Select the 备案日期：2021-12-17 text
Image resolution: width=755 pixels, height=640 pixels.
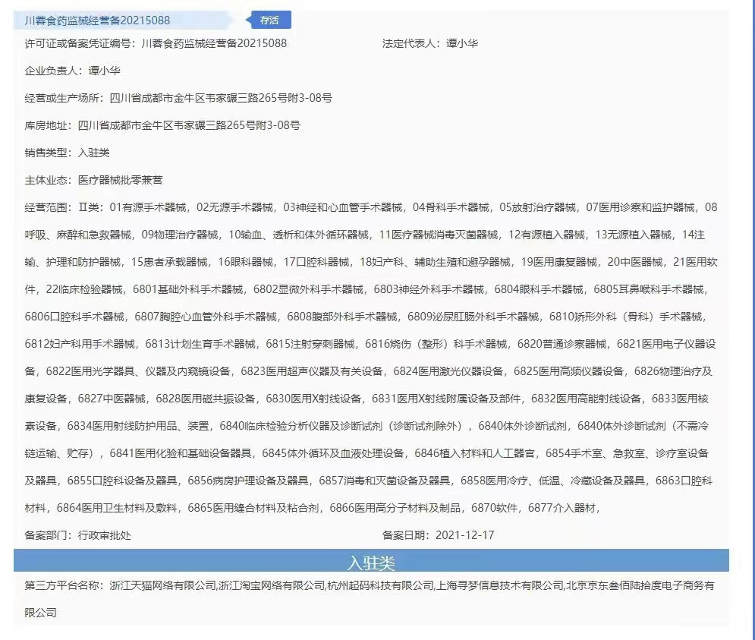tap(438, 535)
